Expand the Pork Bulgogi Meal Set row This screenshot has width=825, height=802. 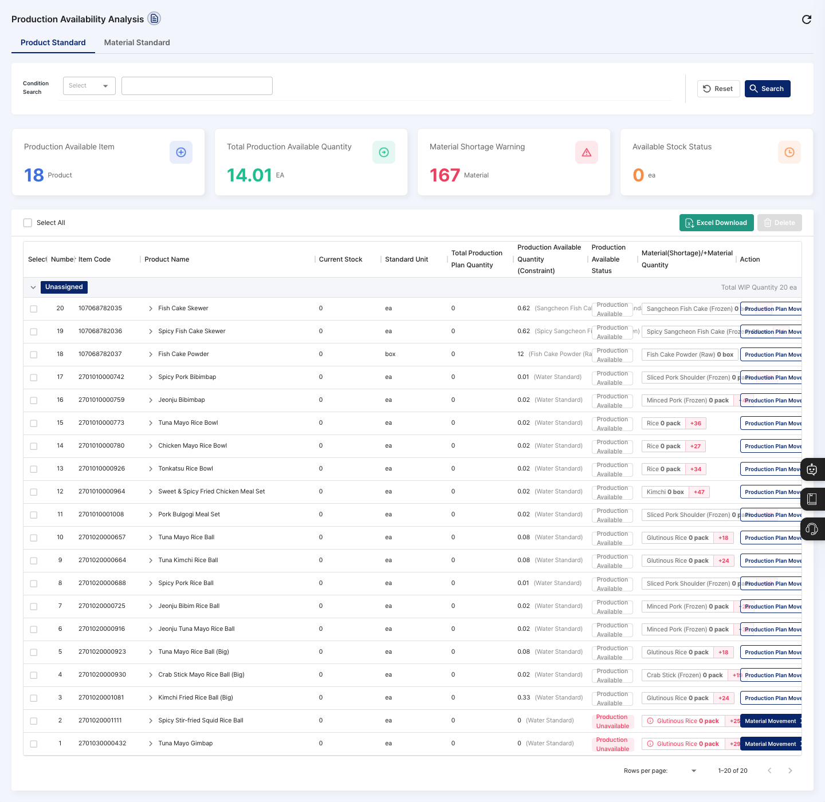point(151,515)
